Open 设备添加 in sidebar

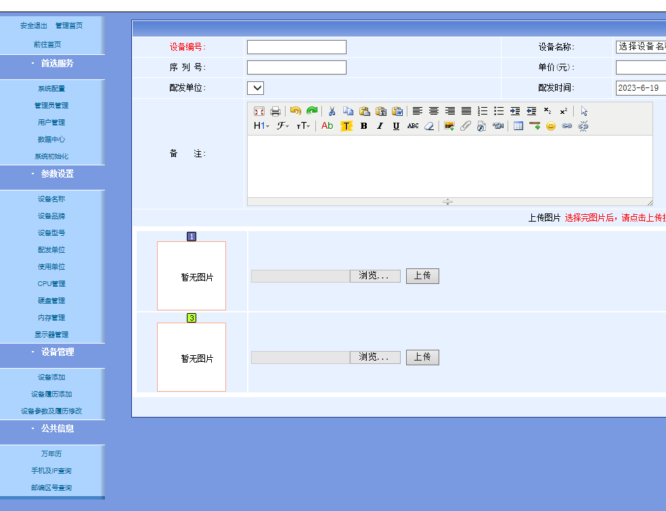51,377
